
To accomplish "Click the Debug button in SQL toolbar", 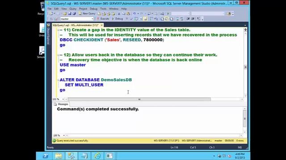I will coord(117,19).
